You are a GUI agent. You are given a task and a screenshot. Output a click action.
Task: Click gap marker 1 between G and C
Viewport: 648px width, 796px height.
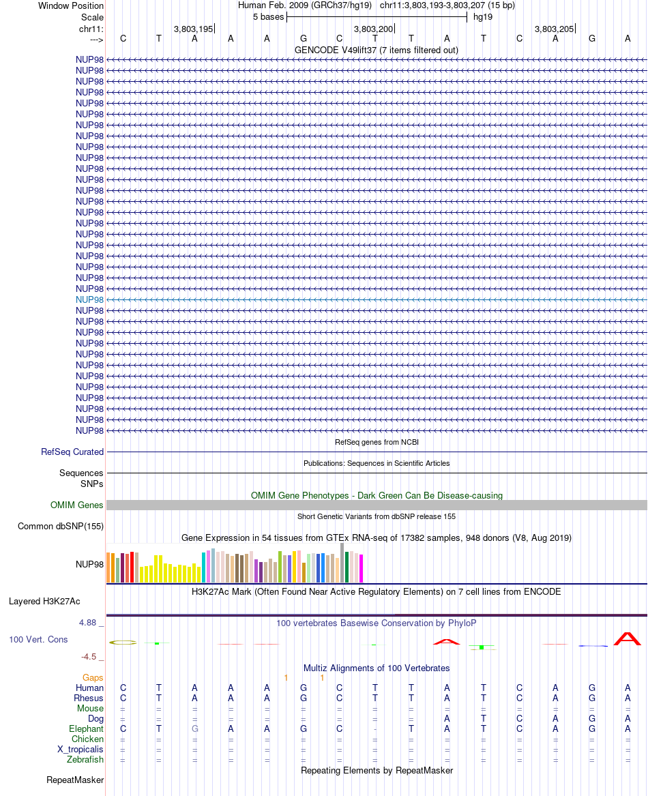(322, 678)
